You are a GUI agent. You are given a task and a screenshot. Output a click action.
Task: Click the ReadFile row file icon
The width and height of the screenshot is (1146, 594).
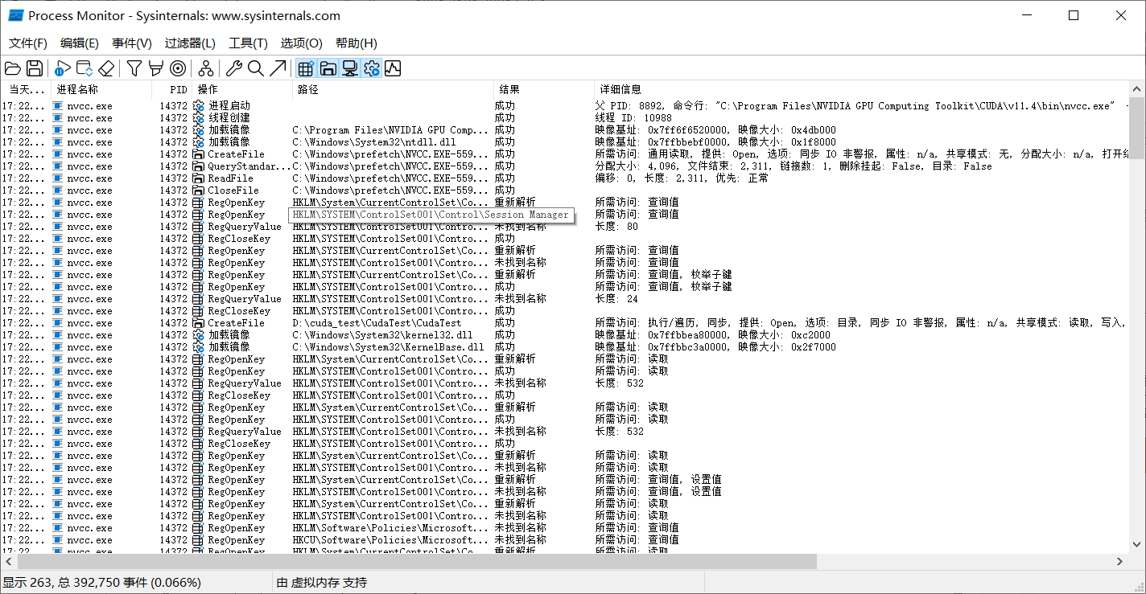point(199,178)
